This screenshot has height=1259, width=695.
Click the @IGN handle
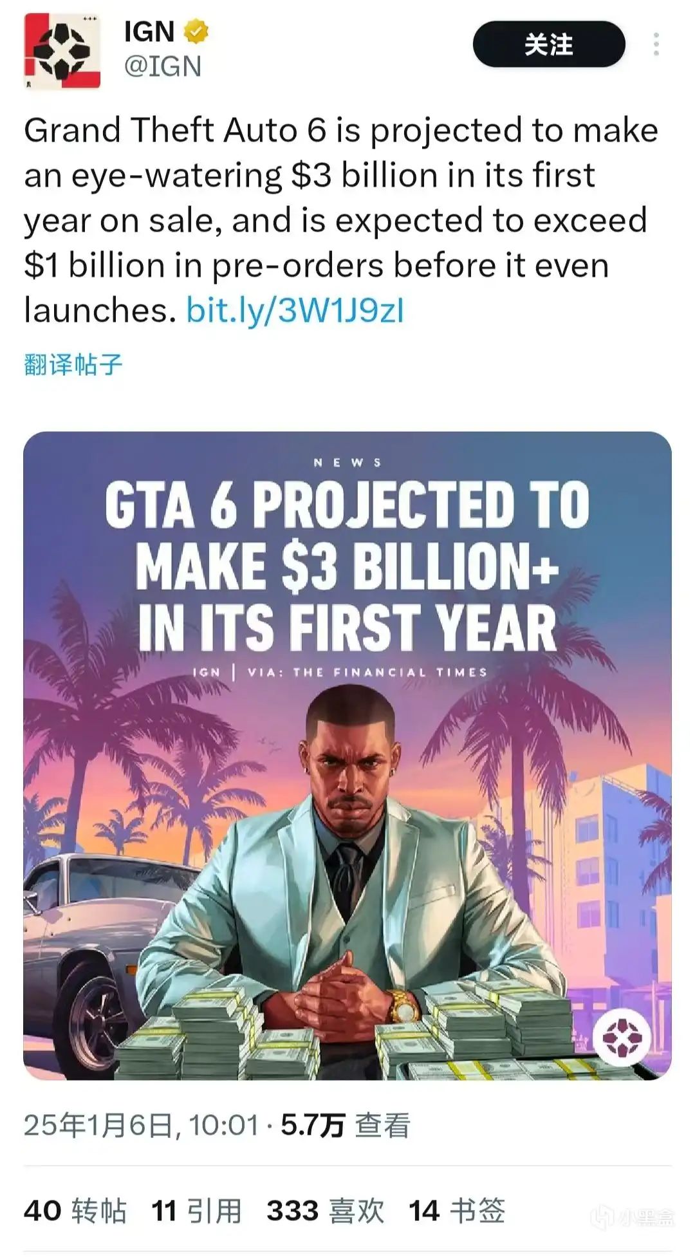tap(162, 66)
